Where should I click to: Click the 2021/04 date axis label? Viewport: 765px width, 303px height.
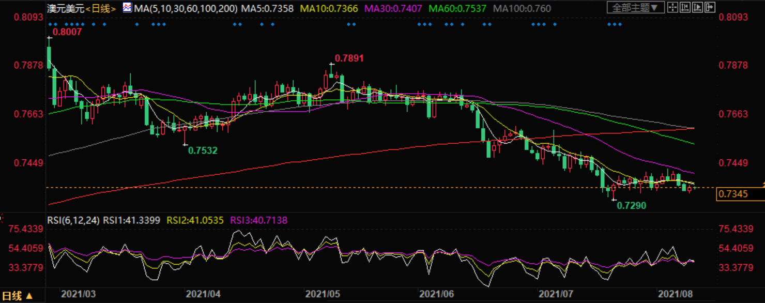click(x=203, y=294)
